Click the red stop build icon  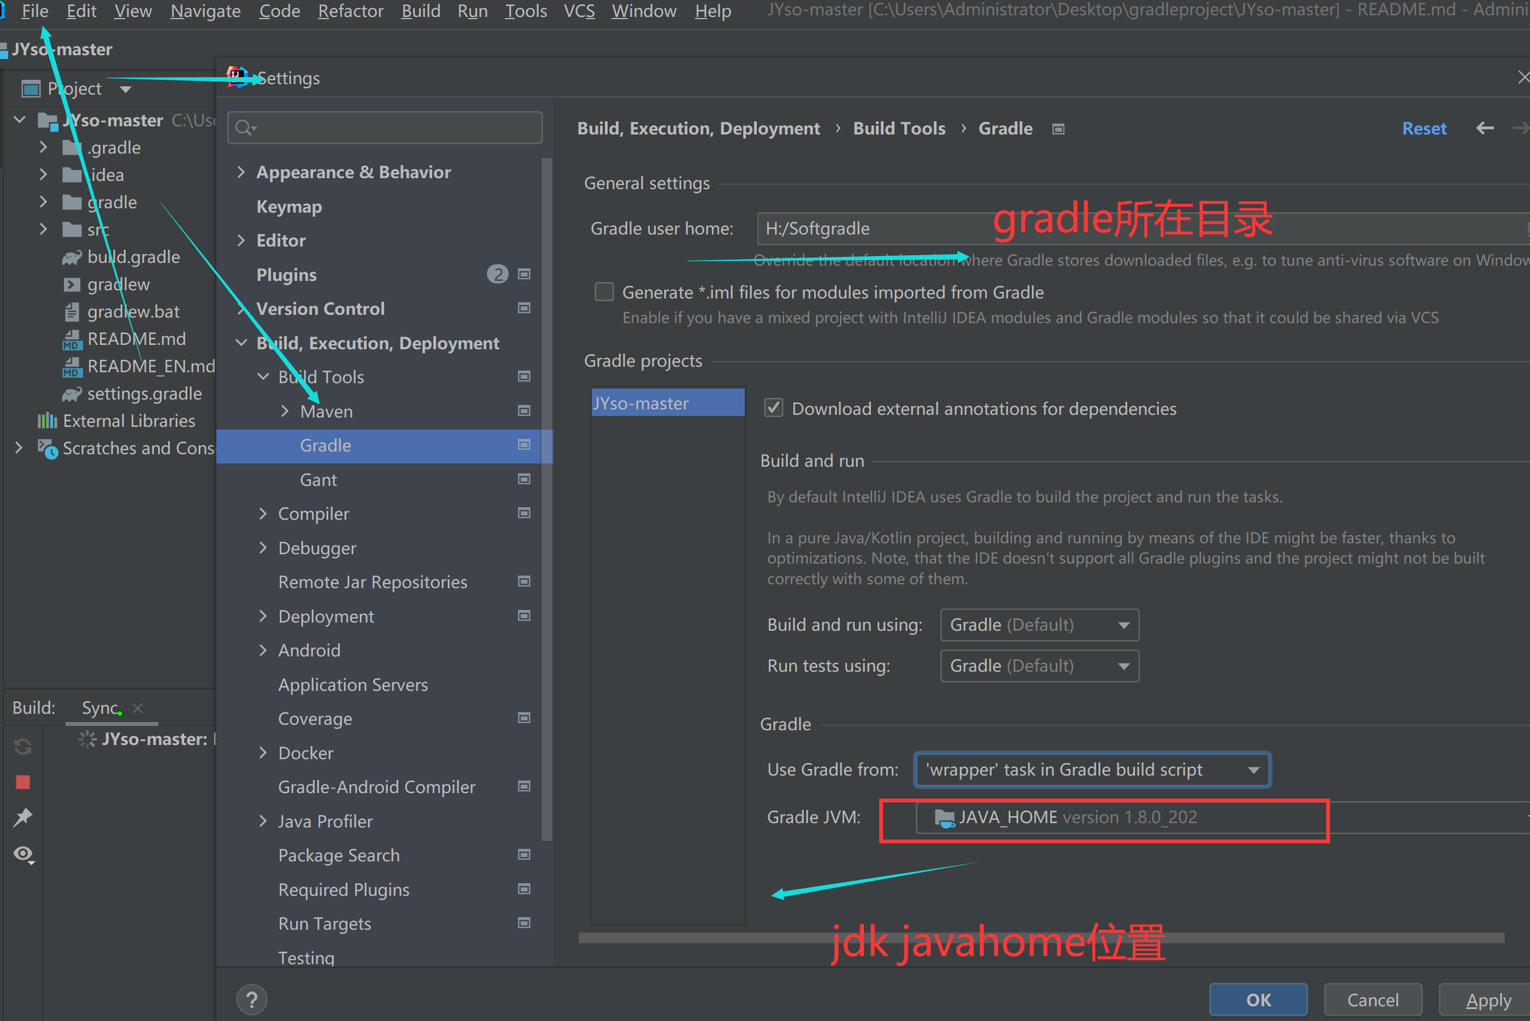coord(23,782)
